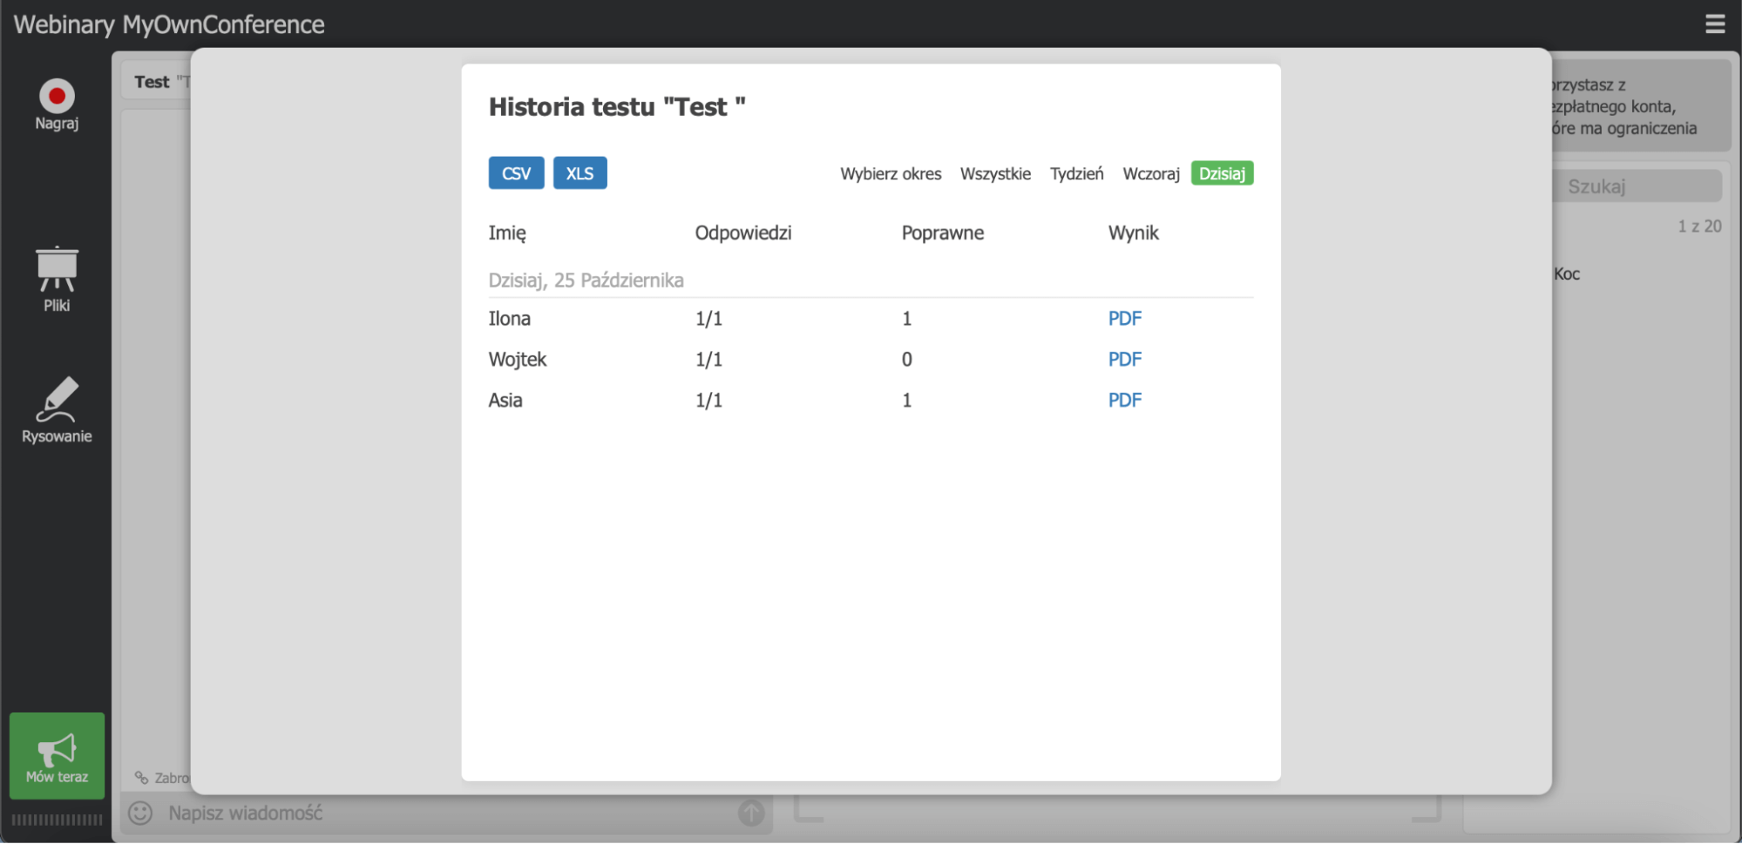Viewport: 1742px width, 844px height.
Task: Open the emoji smiley picker
Action: pyautogui.click(x=140, y=813)
